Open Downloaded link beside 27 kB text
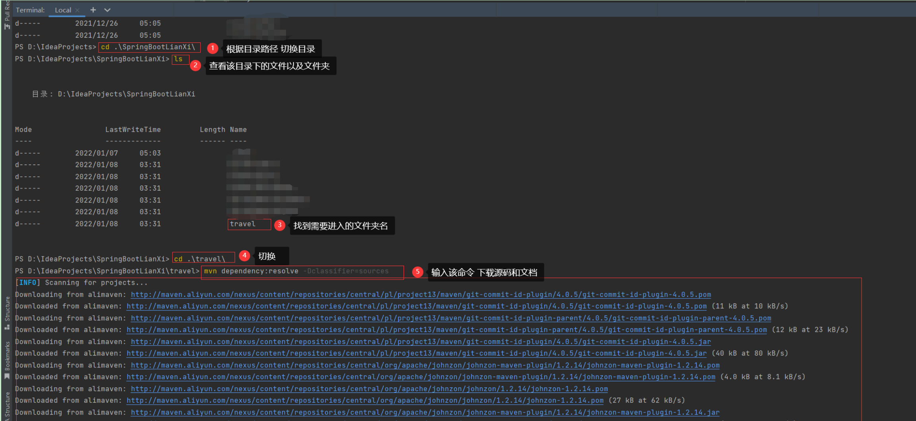The height and width of the screenshot is (421, 916). [365, 400]
